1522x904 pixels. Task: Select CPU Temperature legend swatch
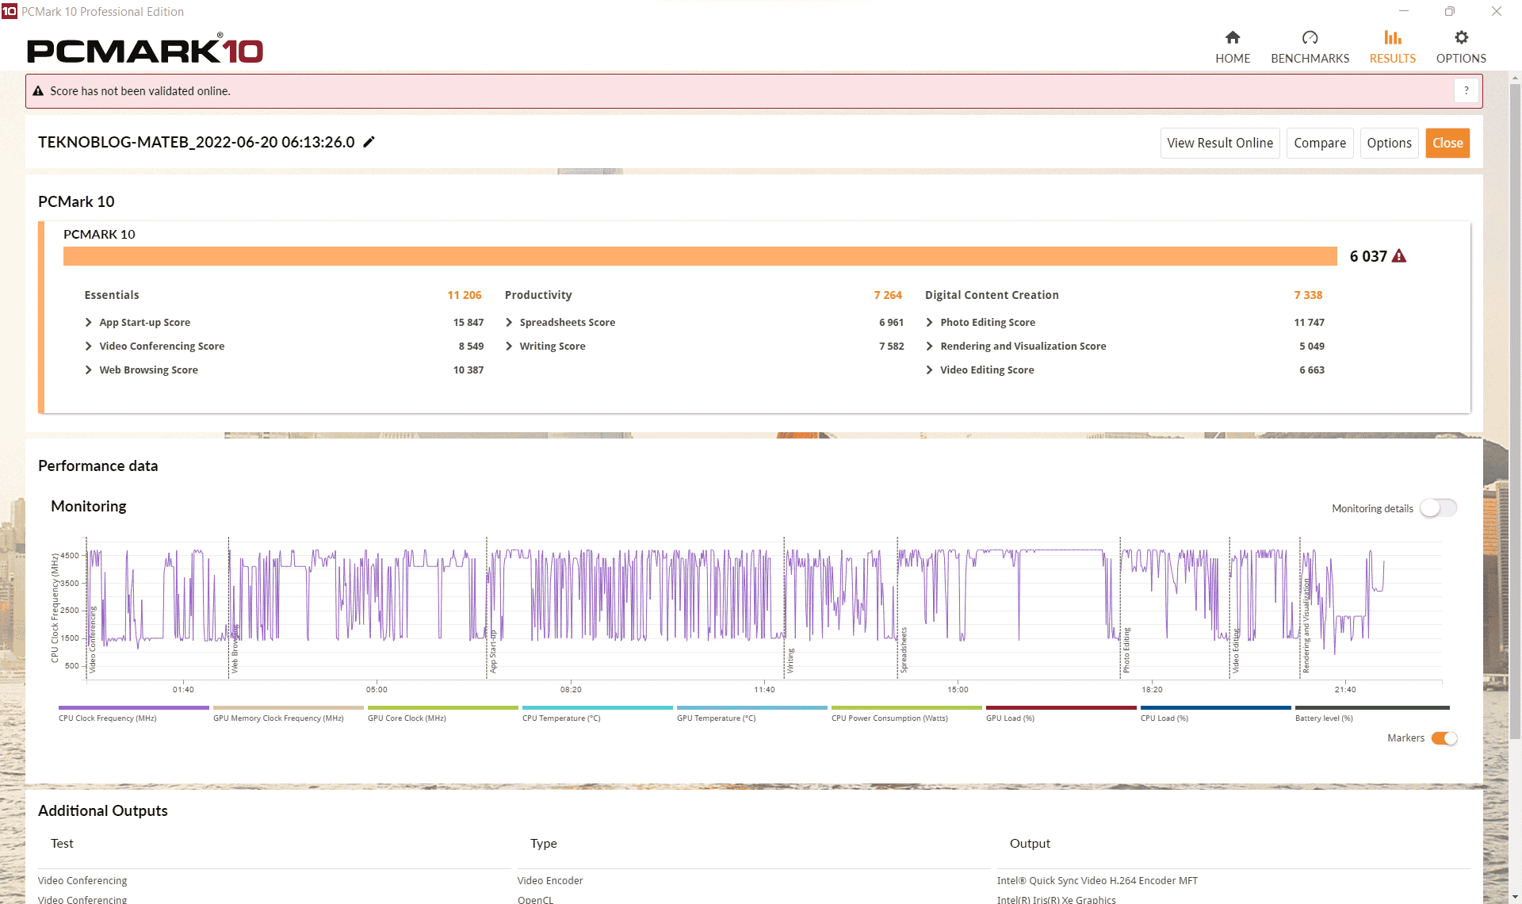pyautogui.click(x=597, y=707)
